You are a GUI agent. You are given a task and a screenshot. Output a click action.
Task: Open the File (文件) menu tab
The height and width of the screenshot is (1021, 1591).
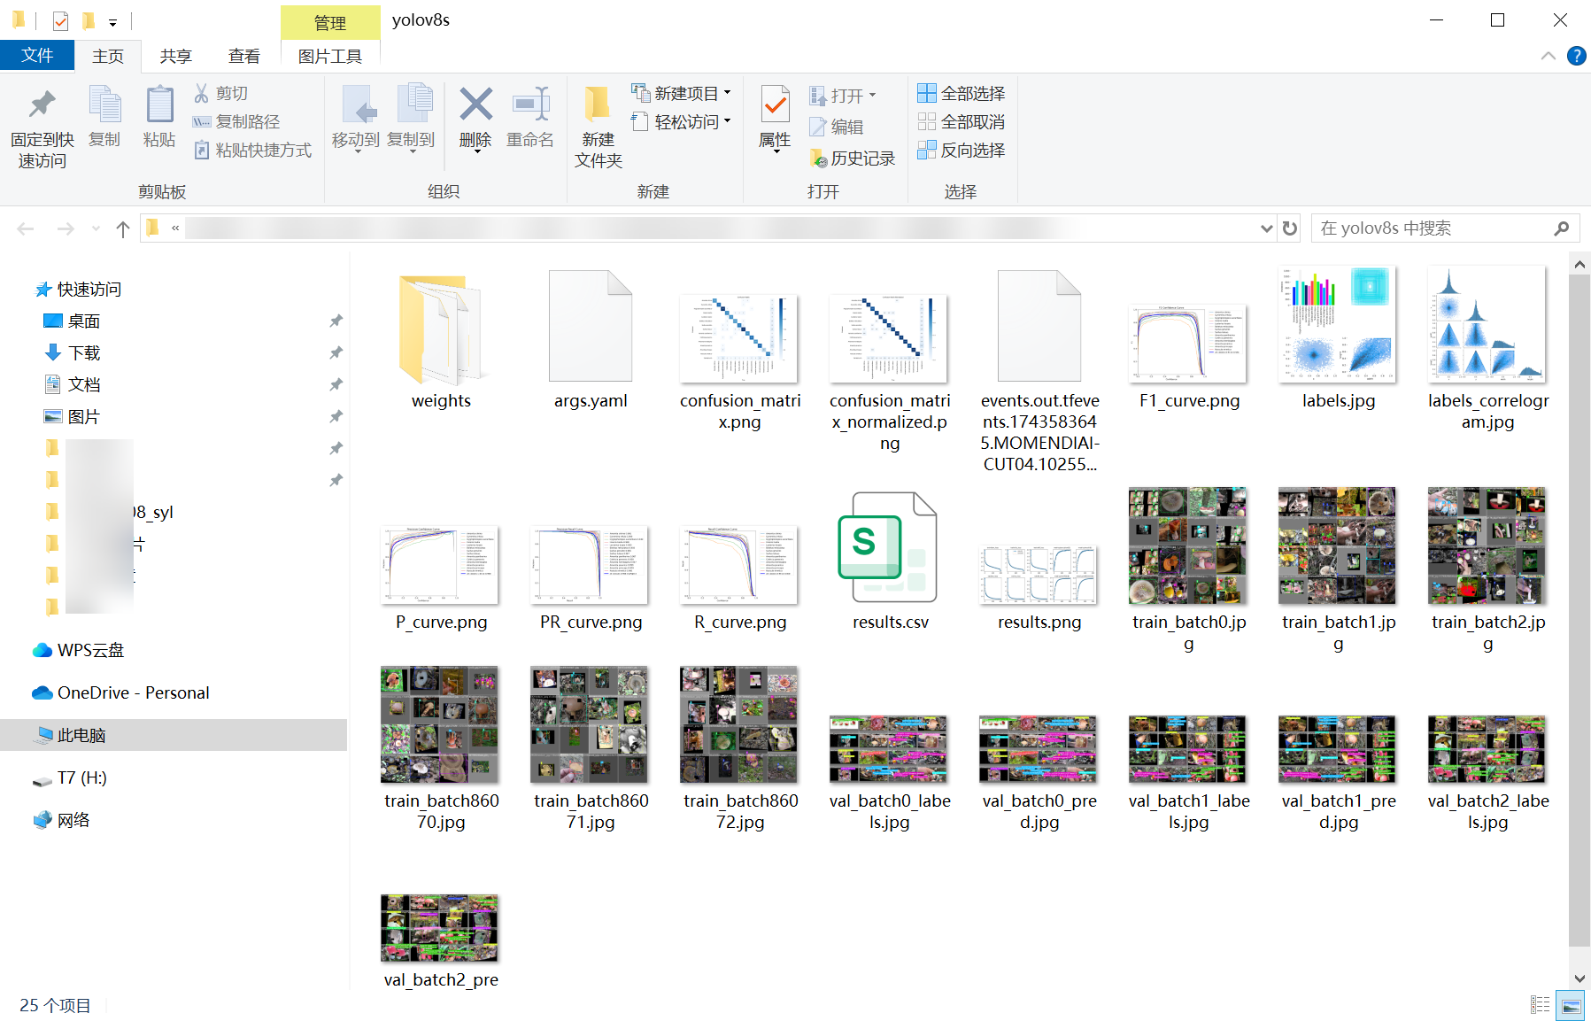click(x=37, y=56)
